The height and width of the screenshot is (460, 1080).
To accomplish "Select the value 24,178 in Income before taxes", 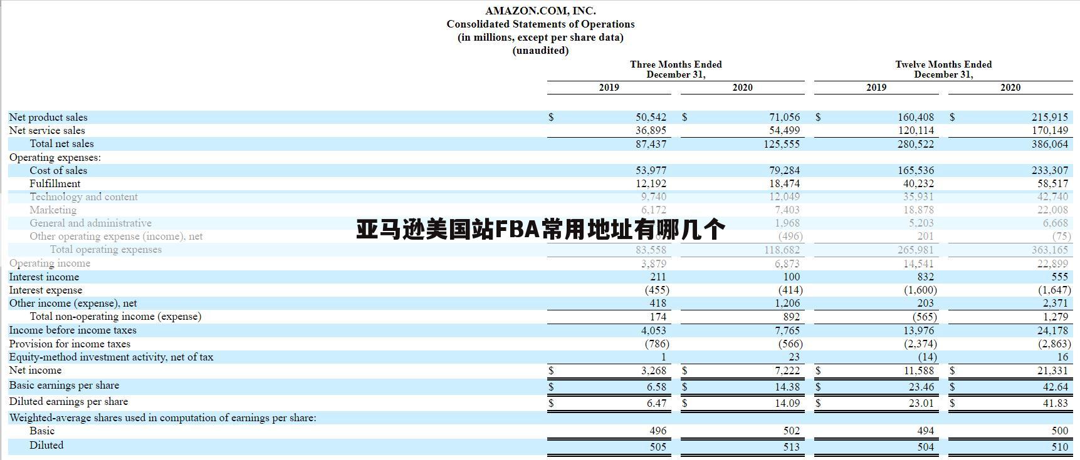I will (1052, 330).
